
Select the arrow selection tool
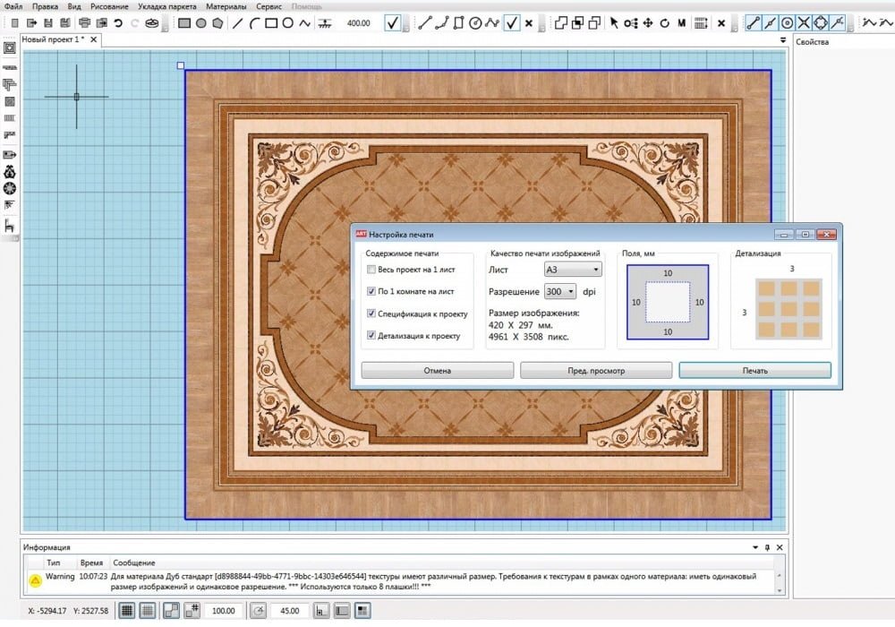pyautogui.click(x=614, y=23)
